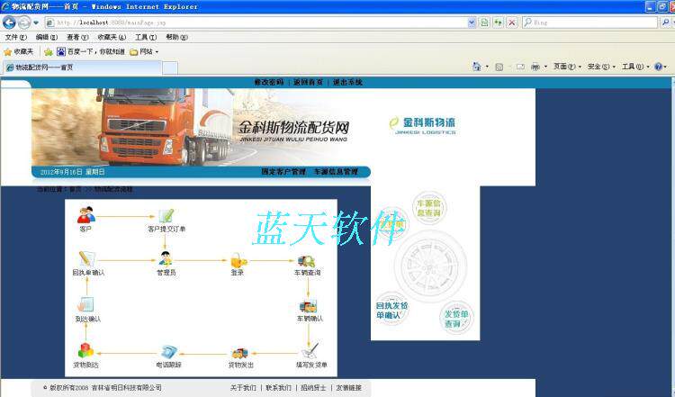Click the 联系我们 footer link

pos(278,388)
